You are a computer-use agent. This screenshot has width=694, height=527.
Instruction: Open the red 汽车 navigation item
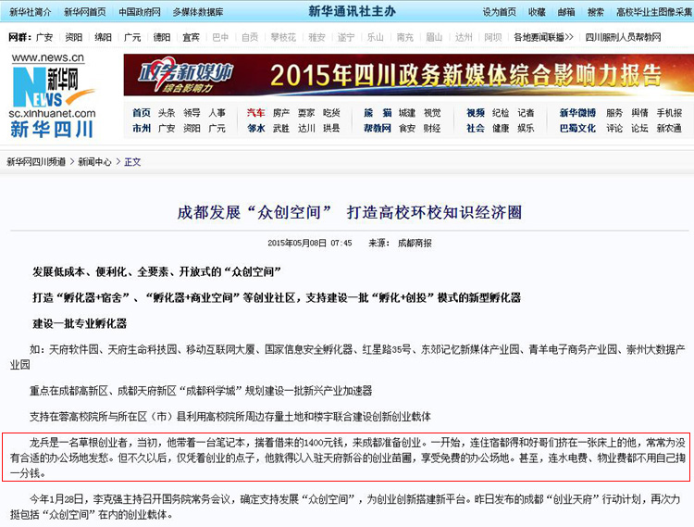point(255,113)
